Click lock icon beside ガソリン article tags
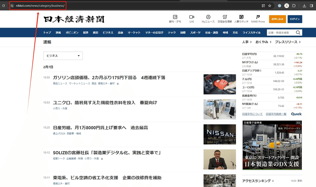 click(118, 83)
